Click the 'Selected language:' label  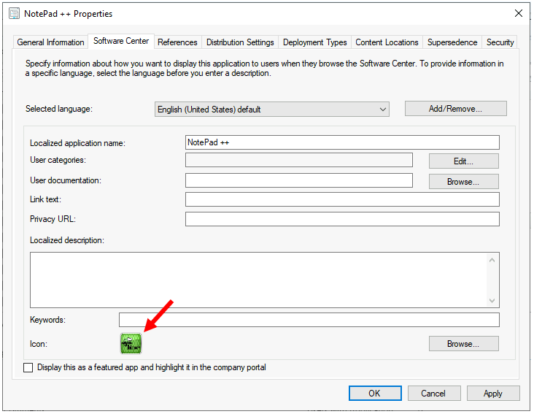(x=59, y=109)
